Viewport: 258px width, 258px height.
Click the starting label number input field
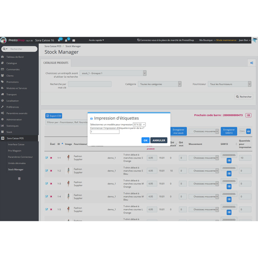click(105, 132)
